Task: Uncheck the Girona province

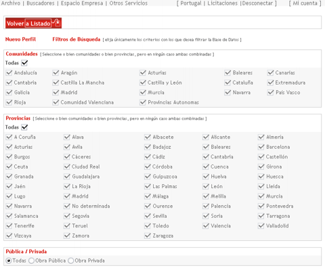Action: tap(261, 166)
